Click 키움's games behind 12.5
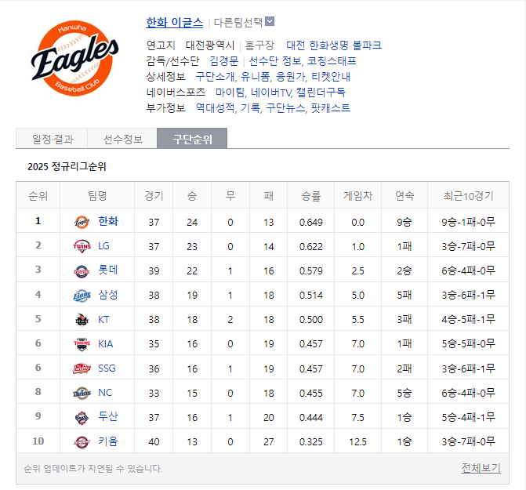Screen dimensions: 526x490 pos(357,441)
